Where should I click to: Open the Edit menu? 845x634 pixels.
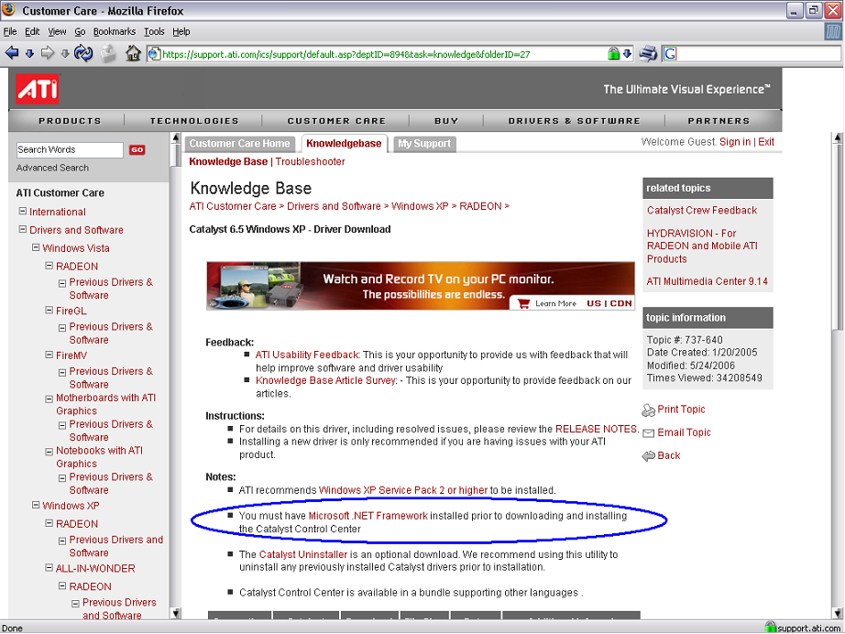(x=32, y=32)
